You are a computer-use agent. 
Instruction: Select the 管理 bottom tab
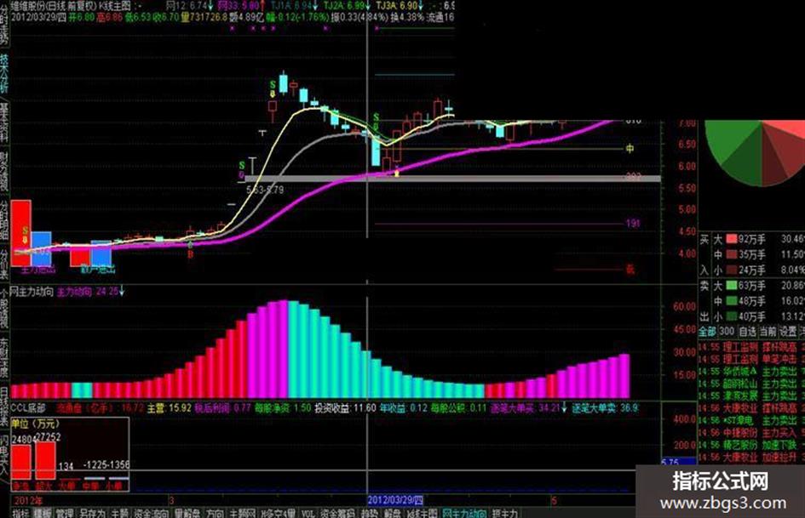click(x=66, y=513)
